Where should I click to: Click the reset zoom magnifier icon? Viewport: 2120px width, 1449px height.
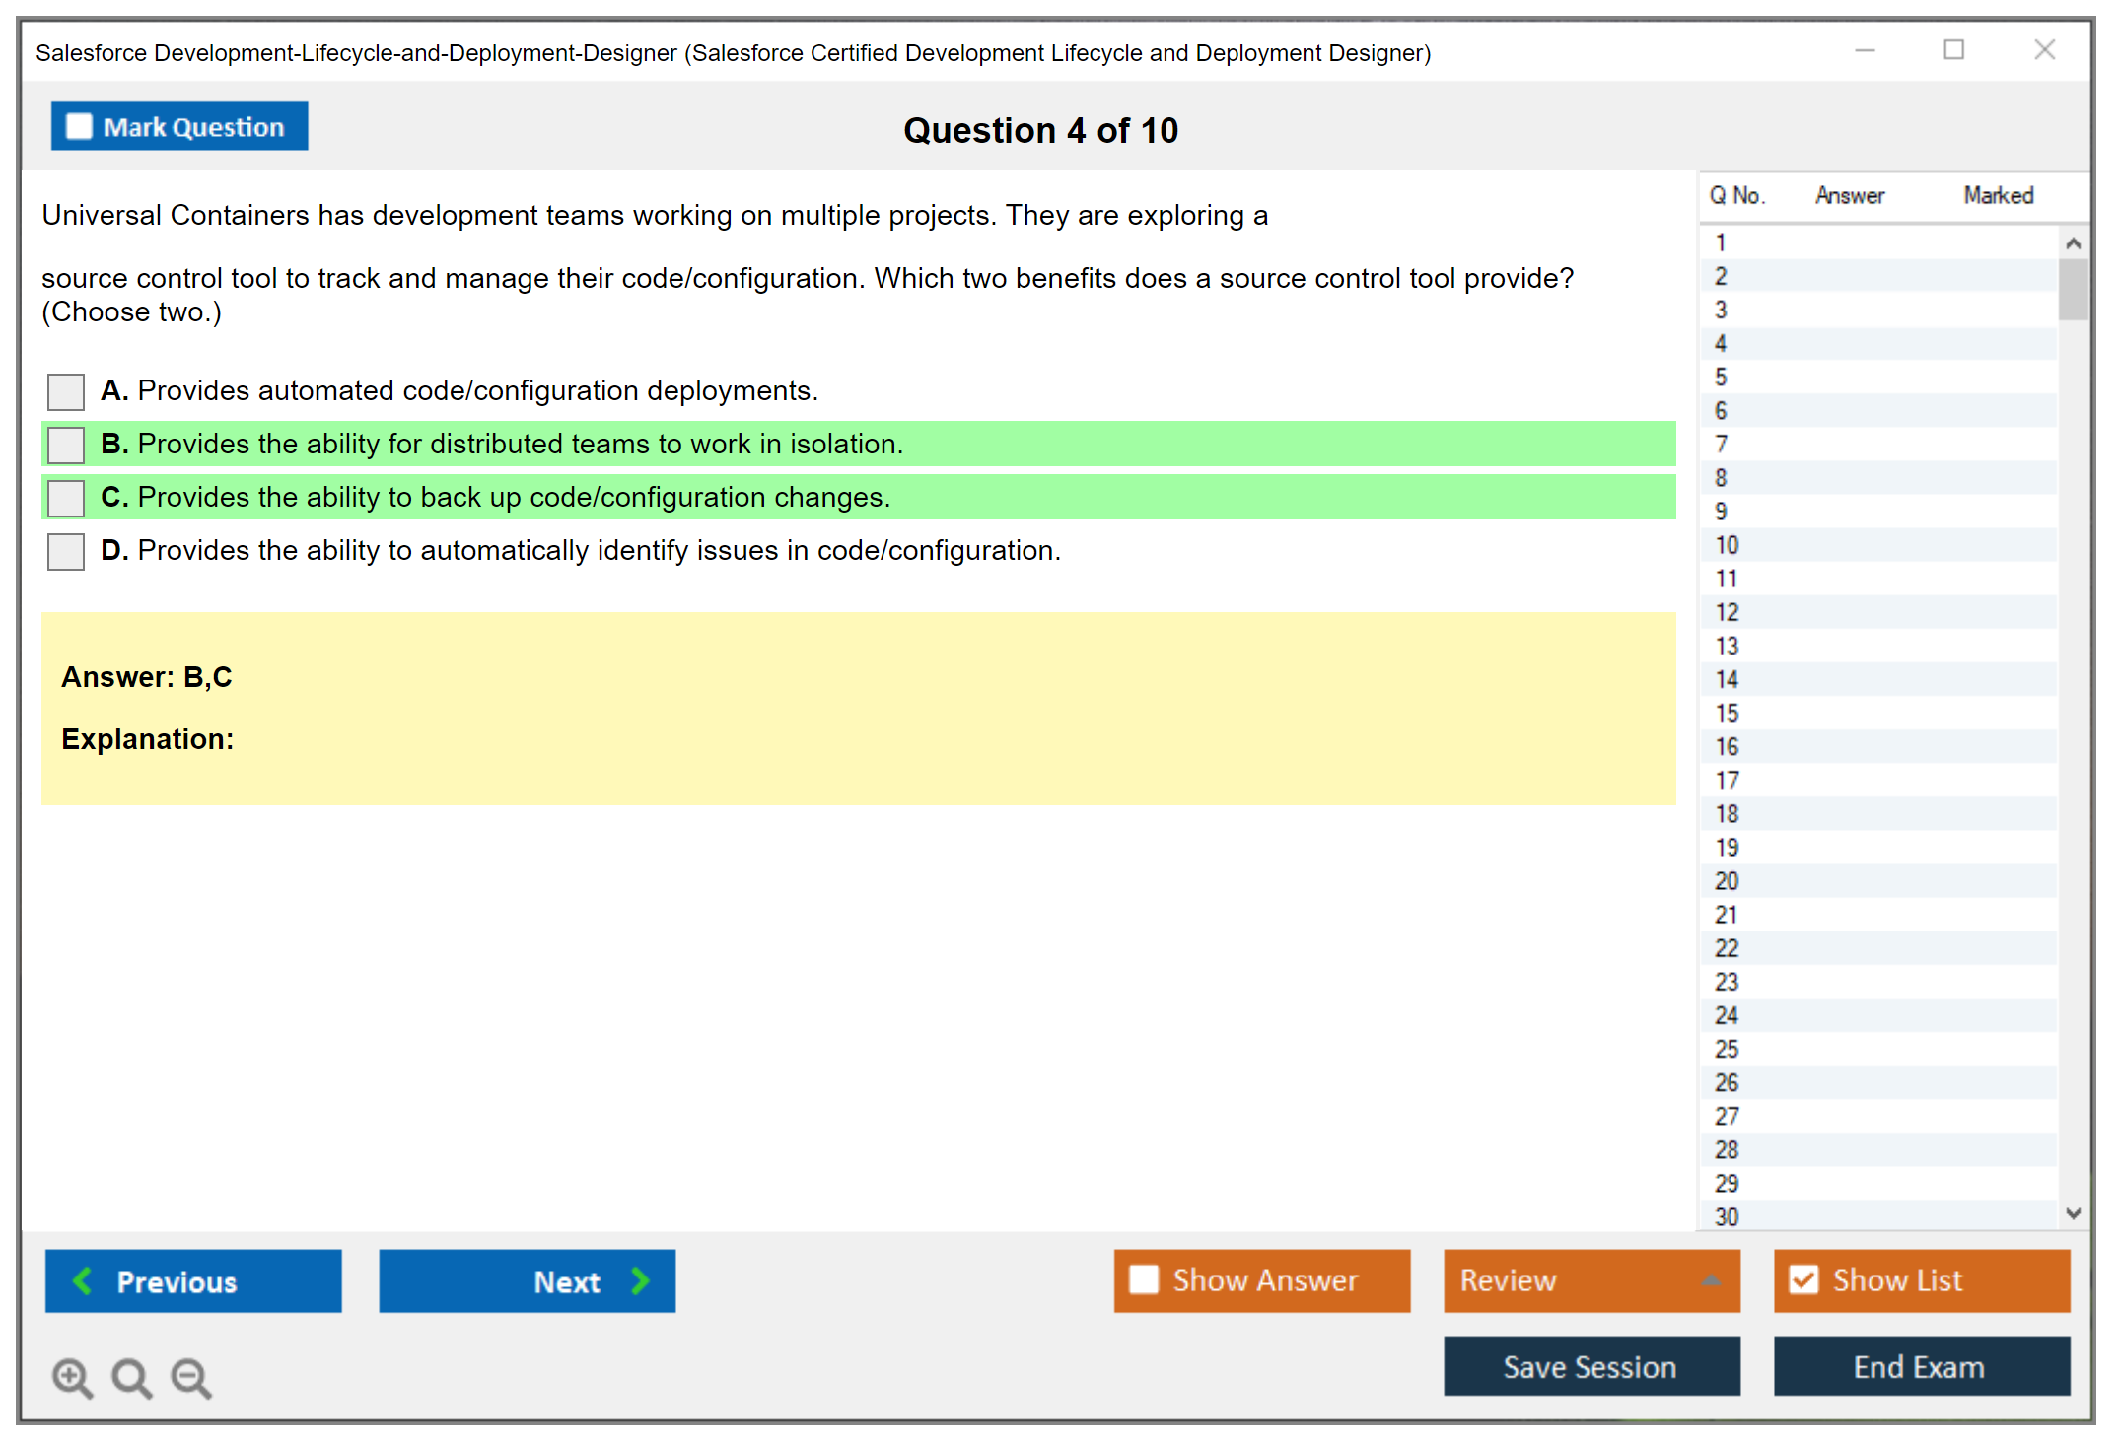131,1377
